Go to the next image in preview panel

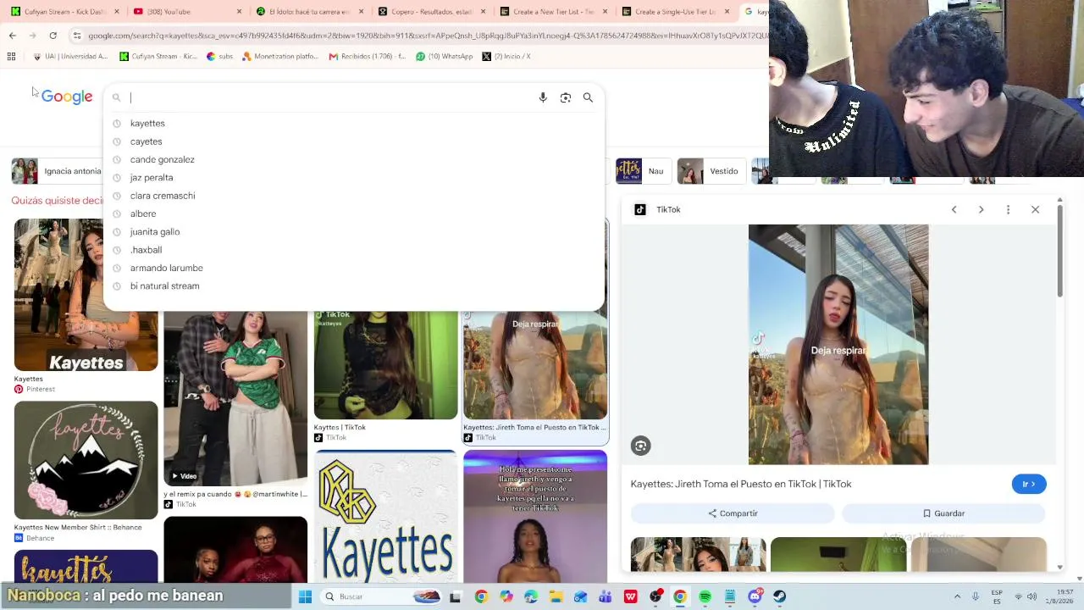click(981, 209)
